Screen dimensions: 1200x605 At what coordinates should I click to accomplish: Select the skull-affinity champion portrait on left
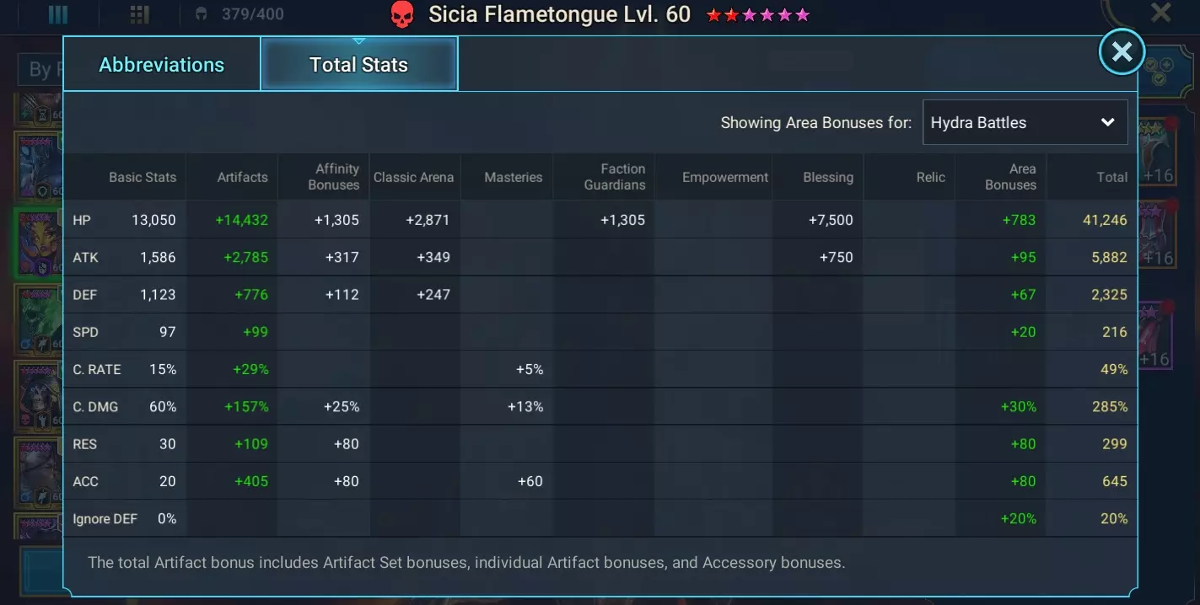click(38, 396)
